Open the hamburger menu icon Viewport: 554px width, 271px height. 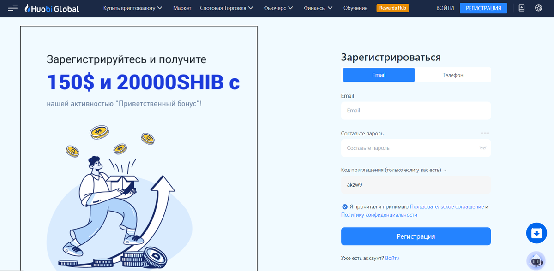[x=13, y=8]
